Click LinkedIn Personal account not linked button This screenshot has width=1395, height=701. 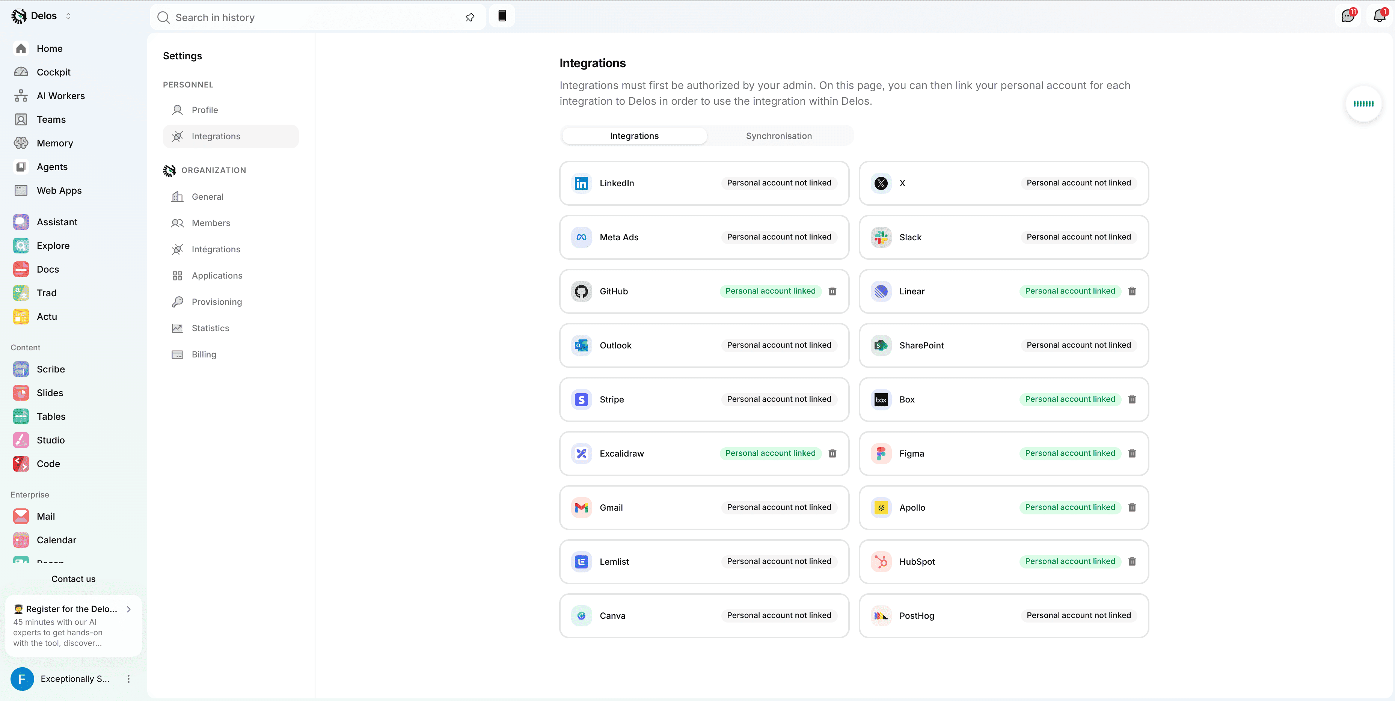tap(779, 183)
